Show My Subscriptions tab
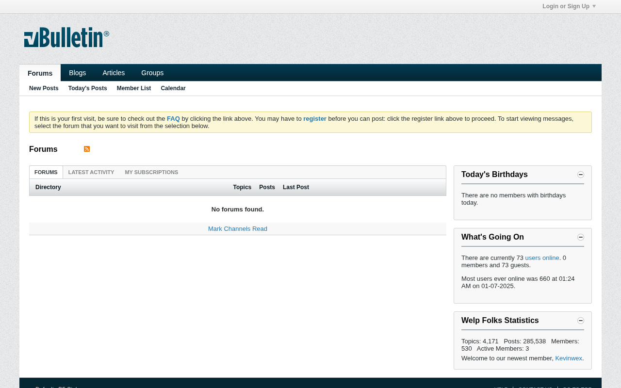Screen dimensions: 621x388 tap(151, 172)
